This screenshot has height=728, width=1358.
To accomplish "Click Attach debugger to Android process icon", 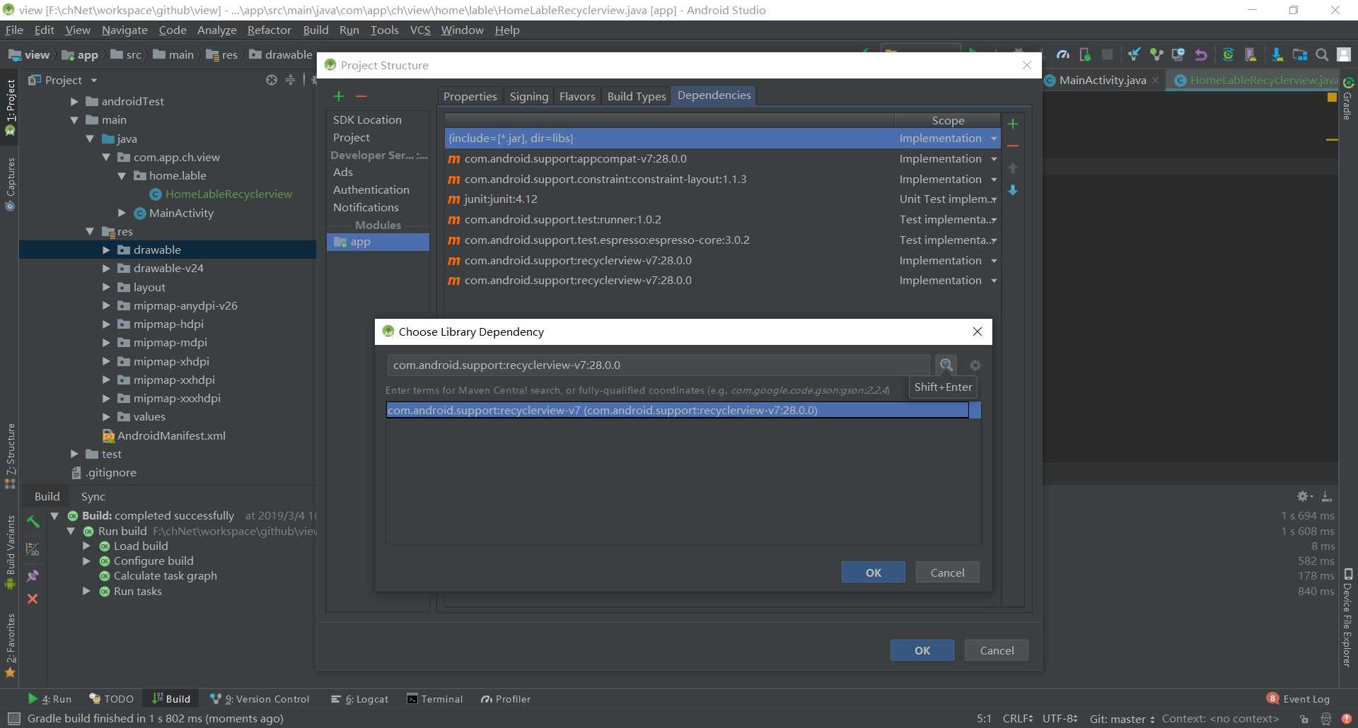I will [x=1085, y=54].
